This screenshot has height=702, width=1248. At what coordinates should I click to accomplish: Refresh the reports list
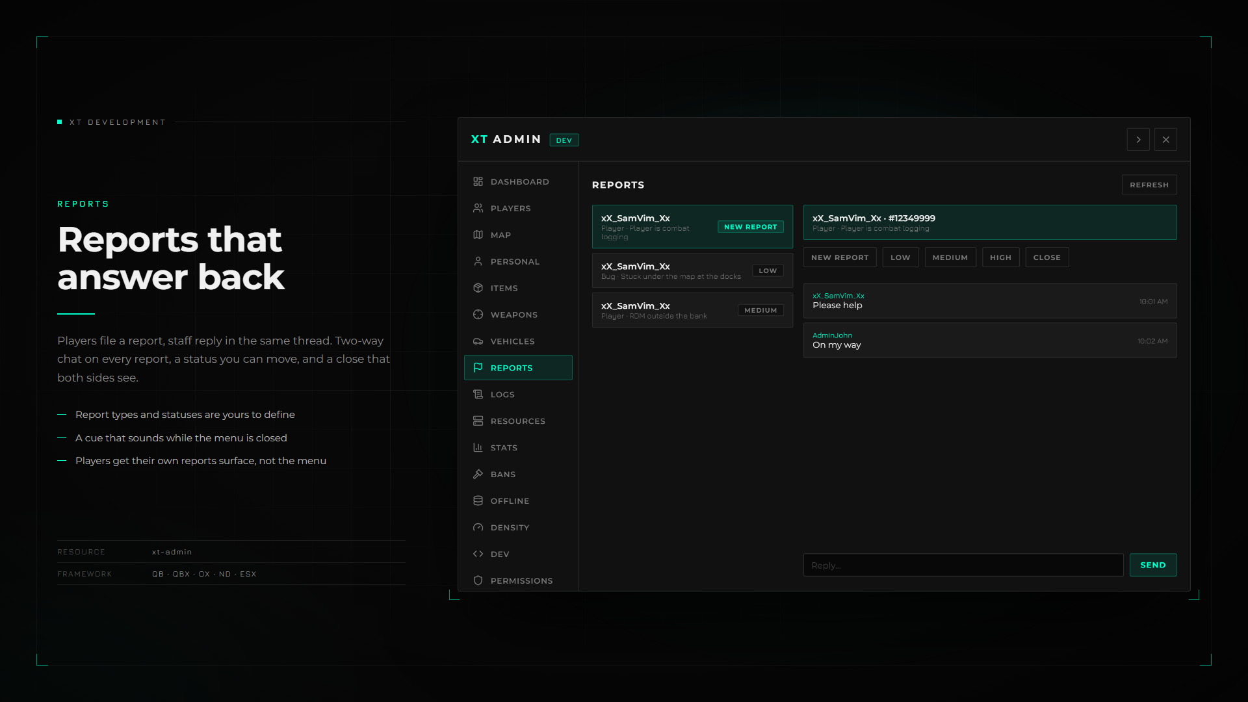click(x=1149, y=185)
